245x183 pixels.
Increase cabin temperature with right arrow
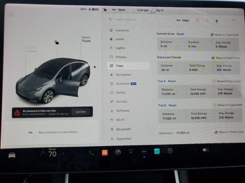point(63,154)
